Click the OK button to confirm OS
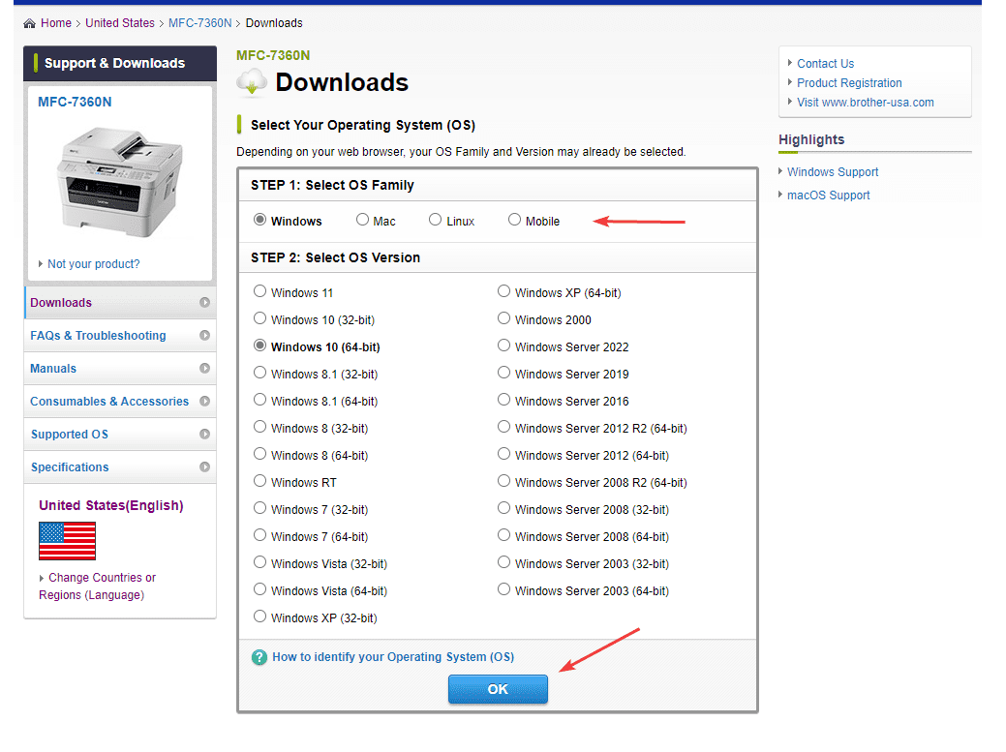The height and width of the screenshot is (752, 1006). click(498, 689)
